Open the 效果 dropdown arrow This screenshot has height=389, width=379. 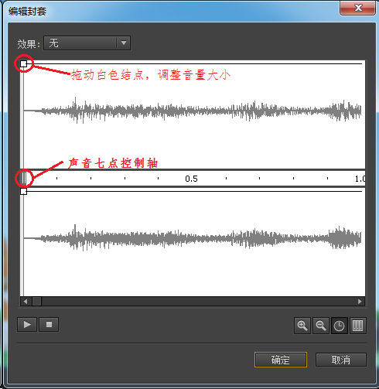pos(124,43)
